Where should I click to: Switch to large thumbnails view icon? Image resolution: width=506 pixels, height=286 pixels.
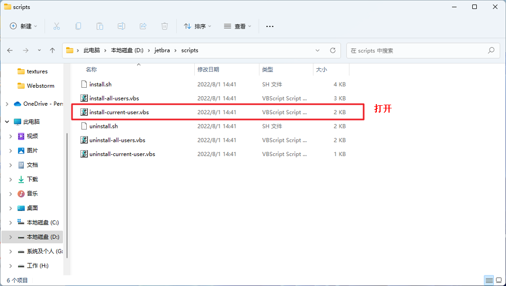(x=499, y=280)
